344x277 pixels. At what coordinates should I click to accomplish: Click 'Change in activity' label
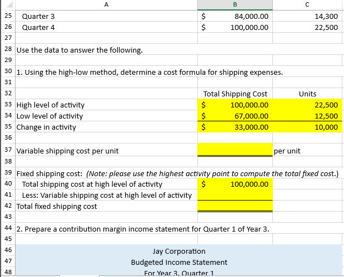pyautogui.click(x=46, y=127)
